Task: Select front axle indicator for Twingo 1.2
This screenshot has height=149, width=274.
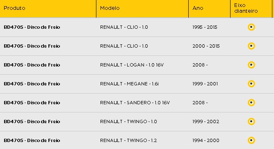Action: click(251, 140)
